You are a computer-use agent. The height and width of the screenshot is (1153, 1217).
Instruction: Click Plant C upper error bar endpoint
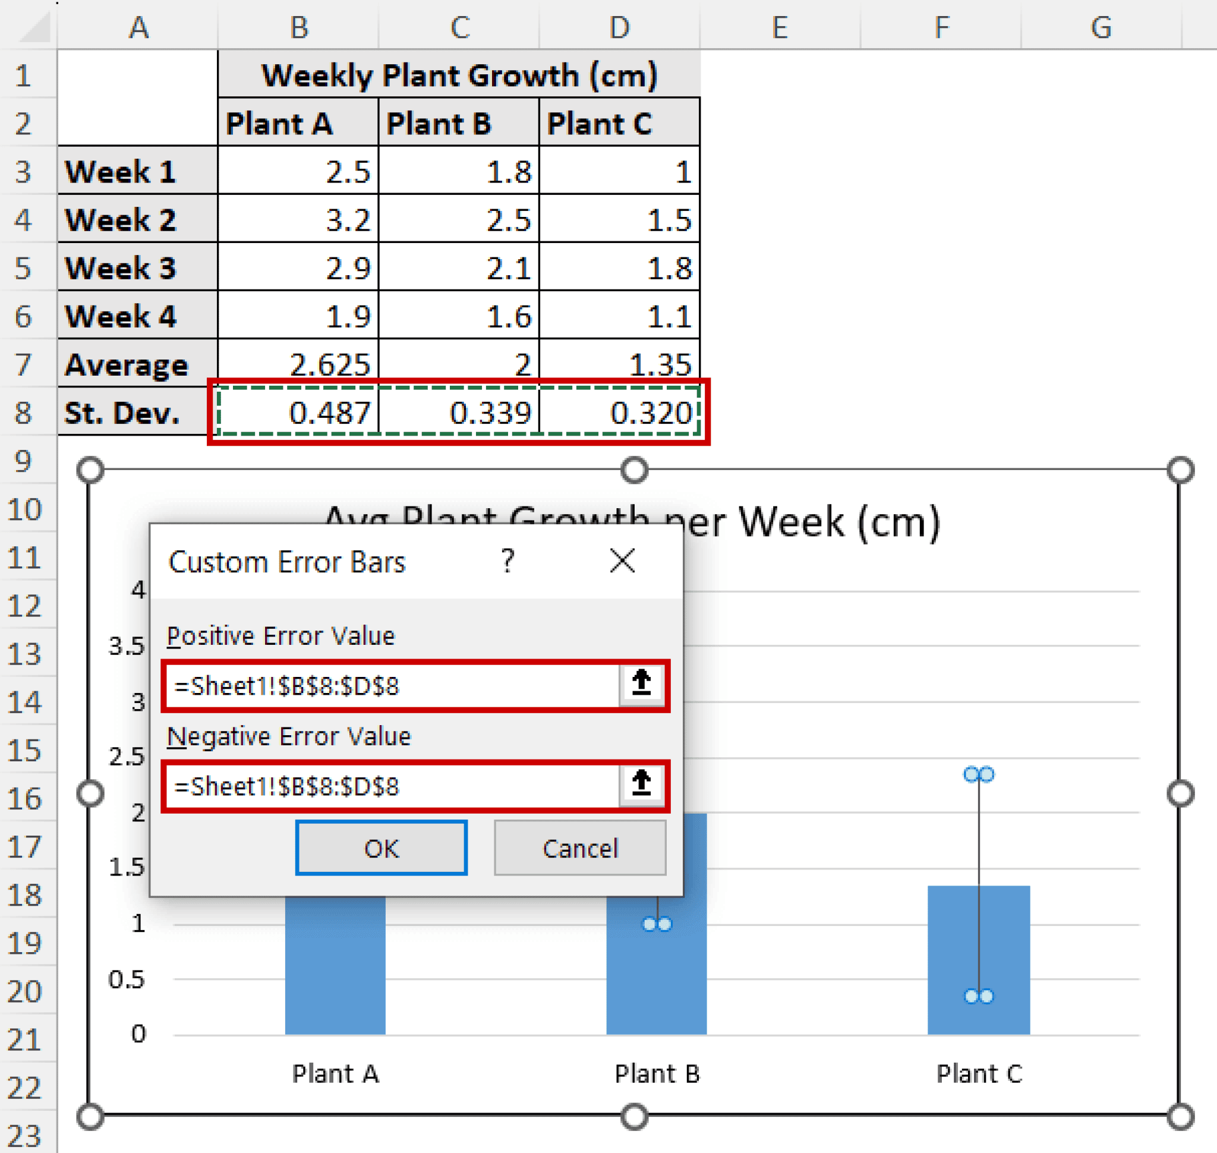979,774
